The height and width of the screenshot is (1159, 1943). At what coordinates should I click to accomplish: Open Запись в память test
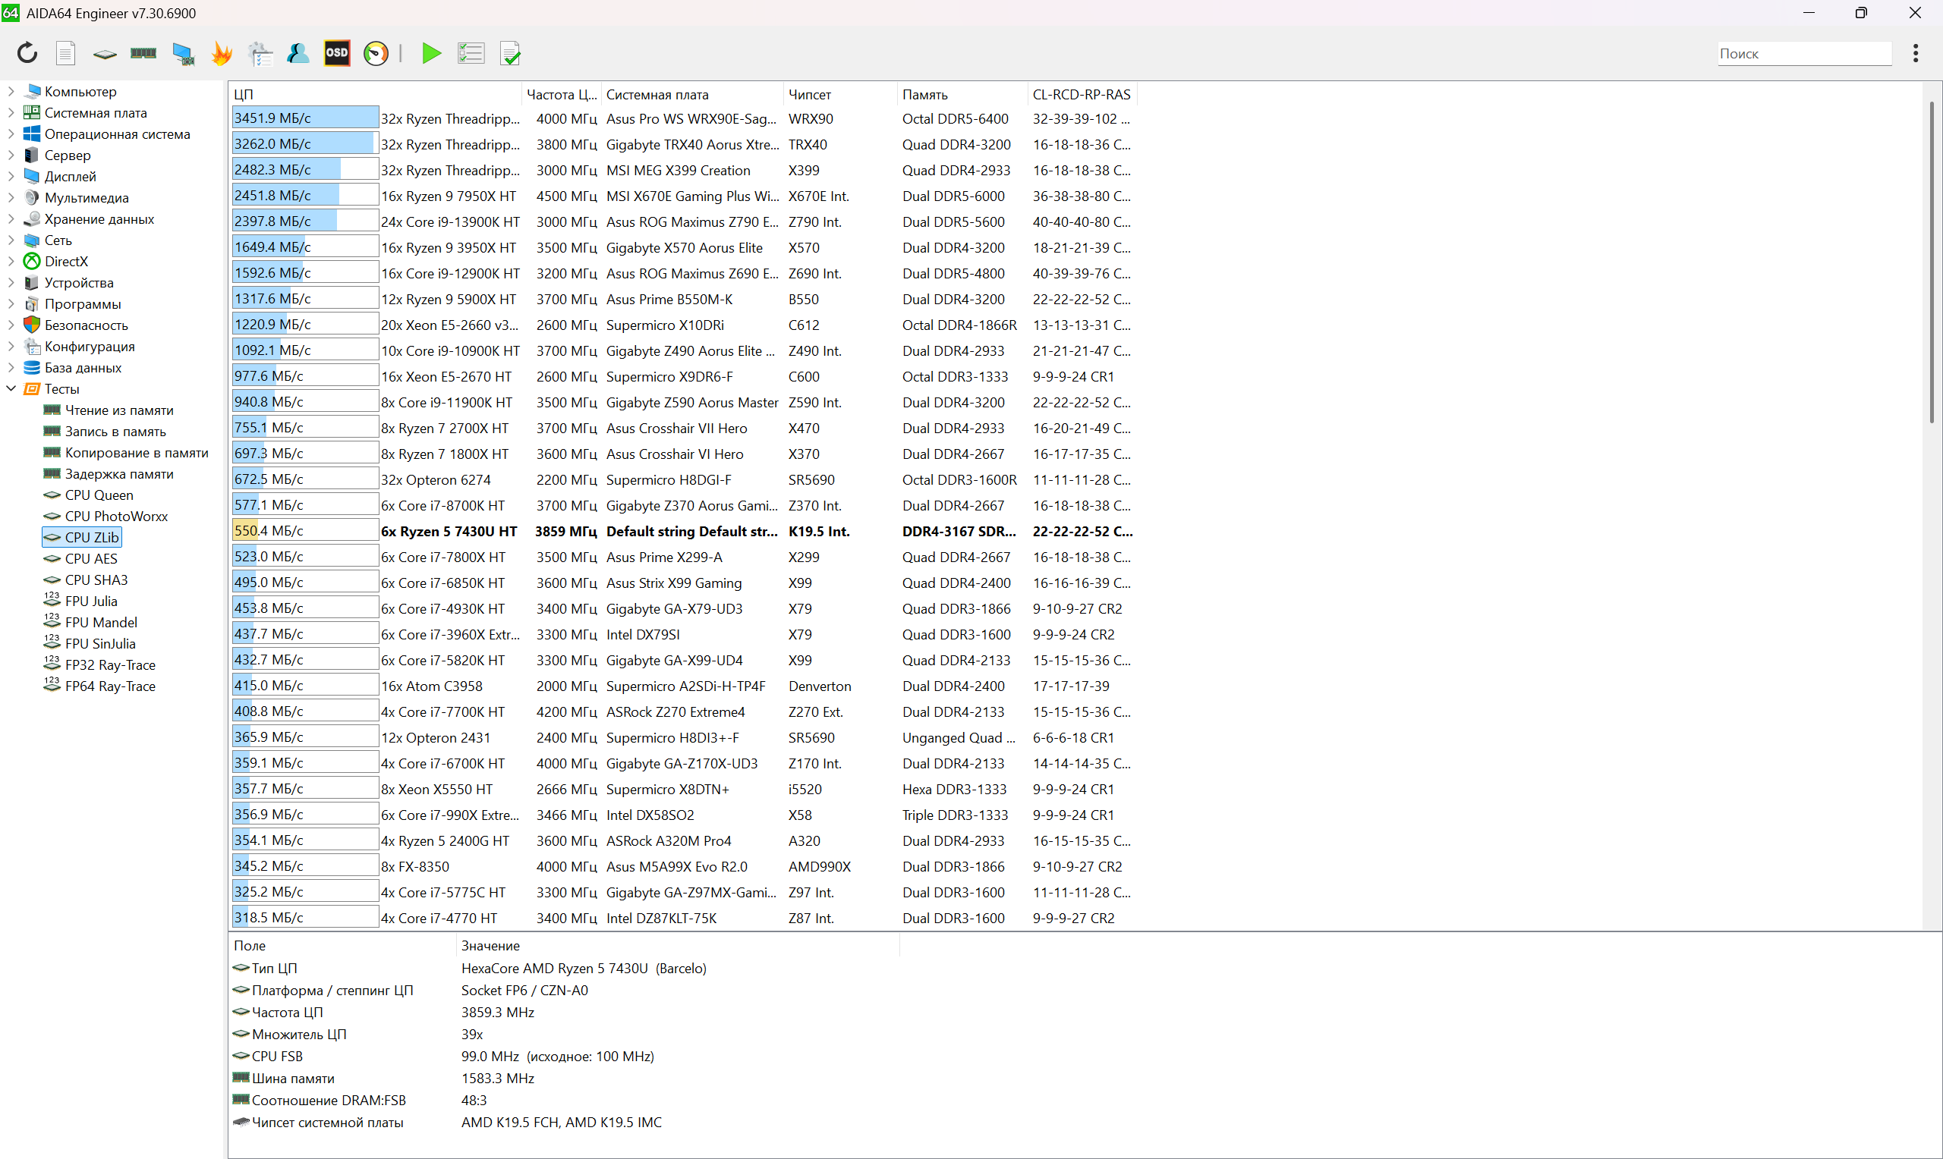click(115, 431)
